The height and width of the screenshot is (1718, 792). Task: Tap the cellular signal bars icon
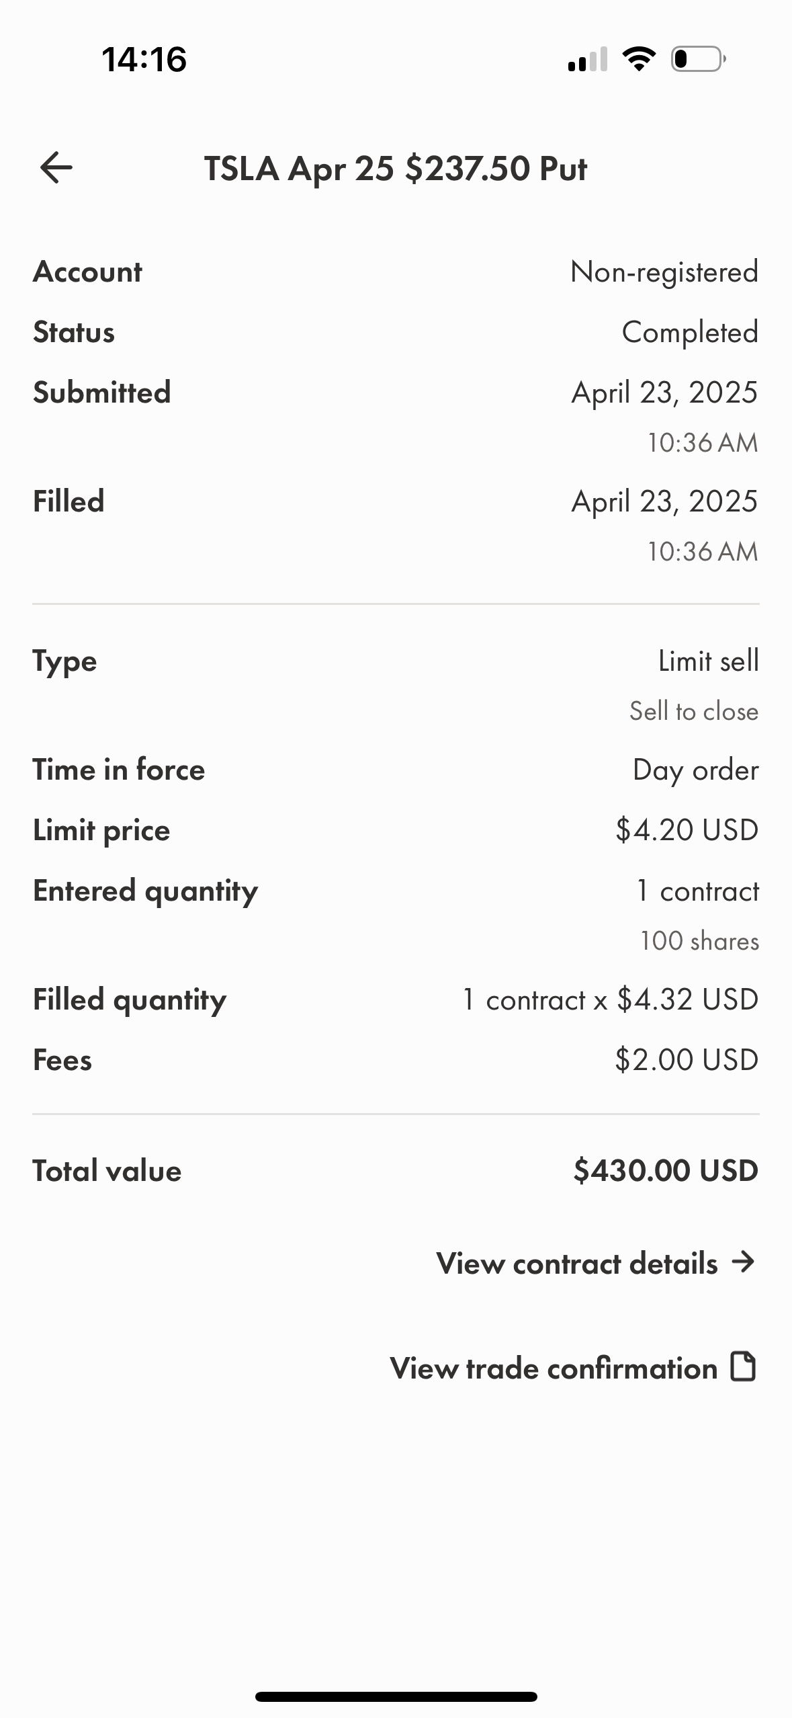(x=588, y=59)
